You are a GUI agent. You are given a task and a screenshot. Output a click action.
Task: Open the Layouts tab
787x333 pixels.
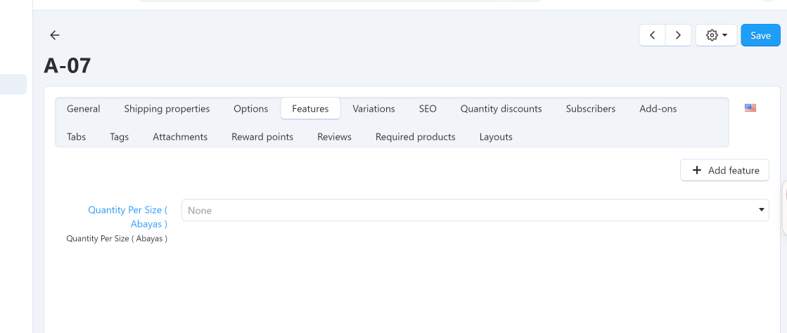[496, 137]
